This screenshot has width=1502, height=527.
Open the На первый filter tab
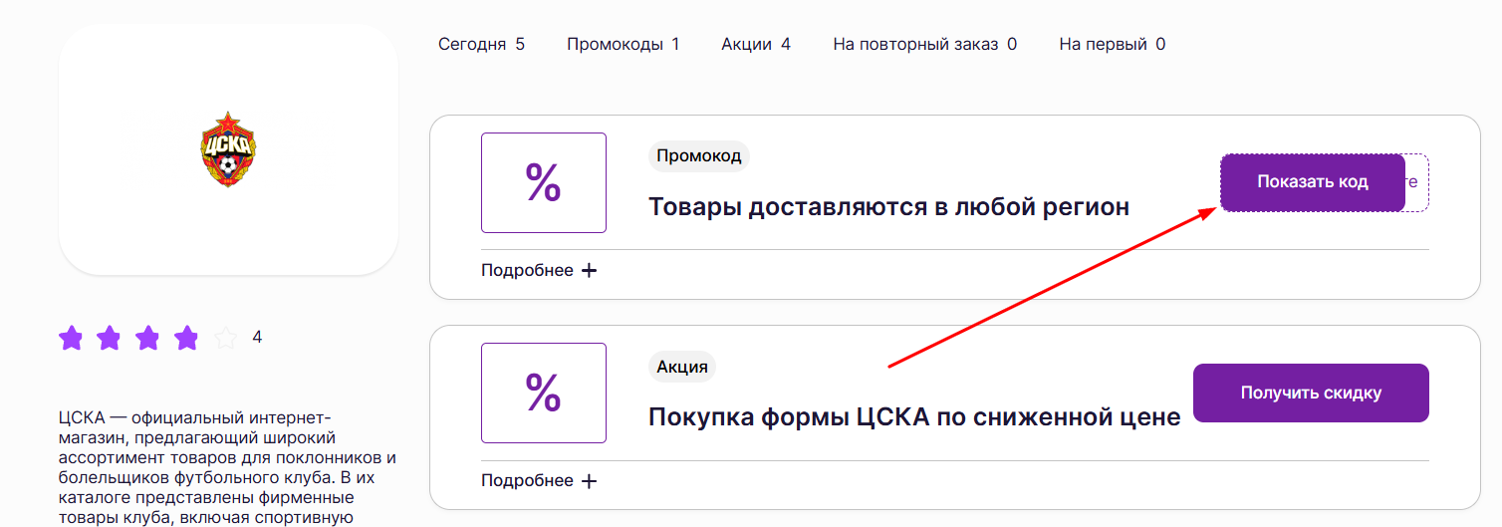[x=1112, y=44]
